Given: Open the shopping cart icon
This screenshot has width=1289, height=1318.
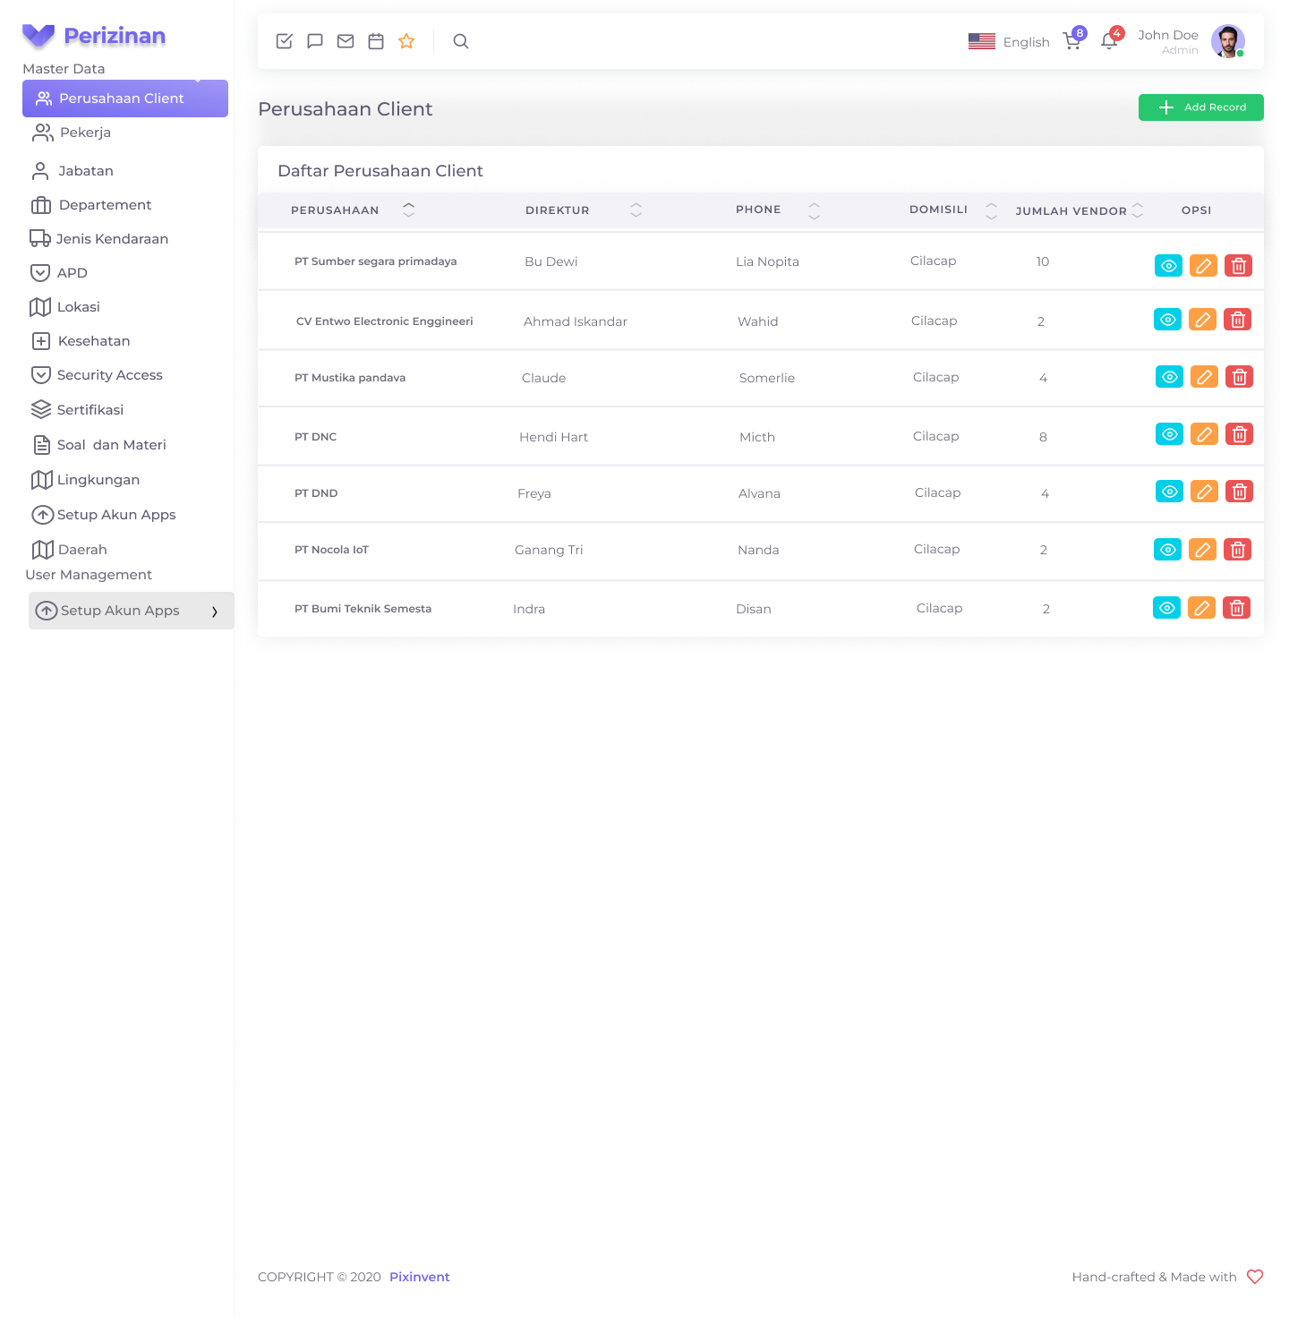Looking at the screenshot, I should [x=1071, y=41].
